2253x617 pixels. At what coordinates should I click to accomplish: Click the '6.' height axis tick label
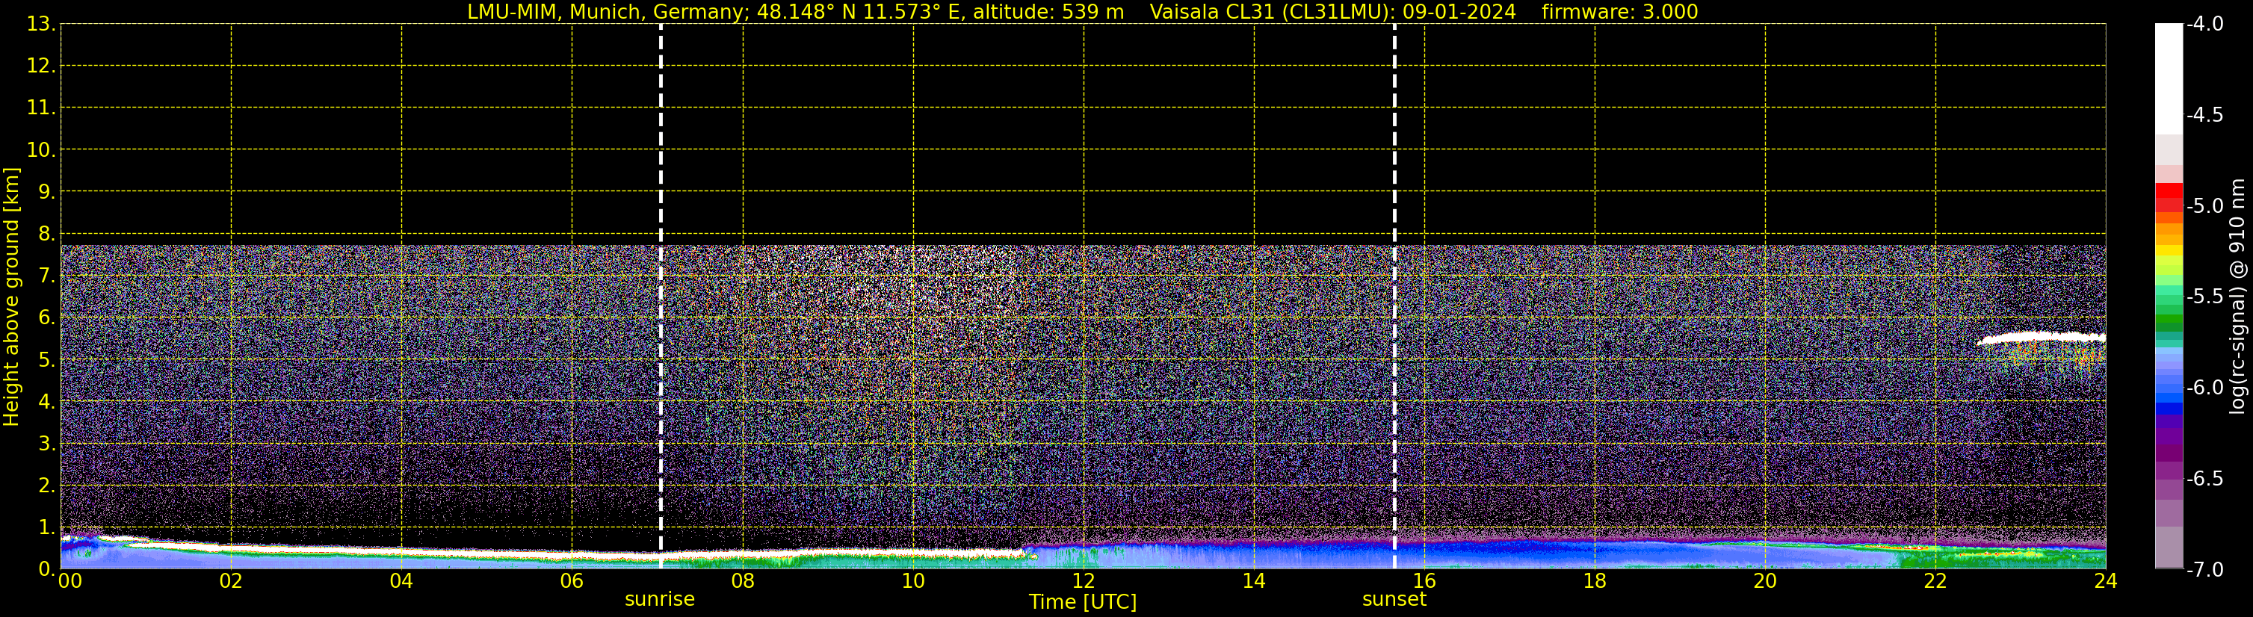tap(46, 318)
